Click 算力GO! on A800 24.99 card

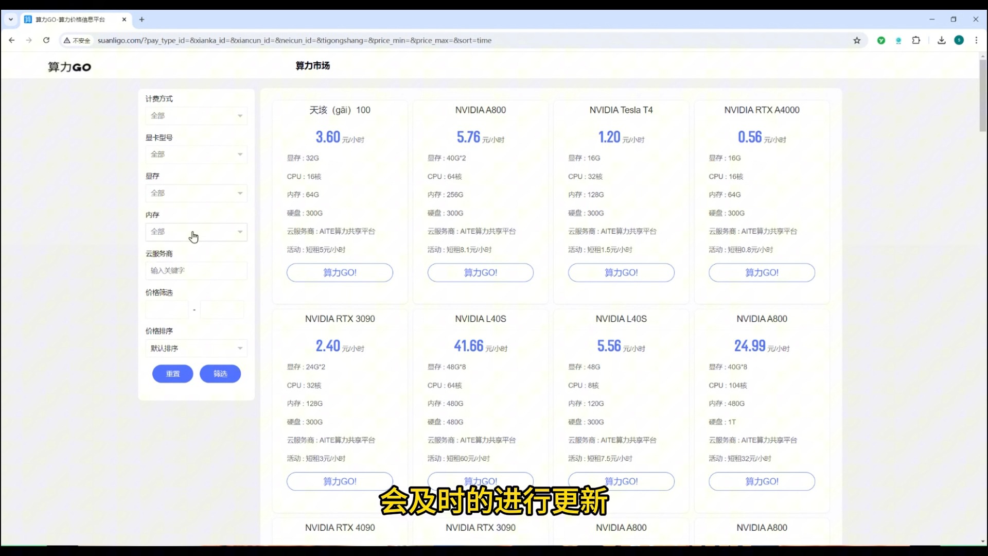tap(762, 481)
